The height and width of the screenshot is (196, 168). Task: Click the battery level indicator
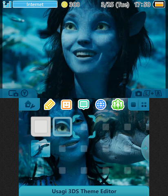click(x=159, y=4)
